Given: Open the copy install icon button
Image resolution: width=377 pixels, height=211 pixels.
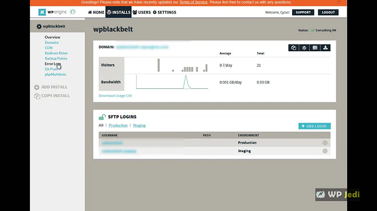Looking at the screenshot, I should [x=294, y=48].
